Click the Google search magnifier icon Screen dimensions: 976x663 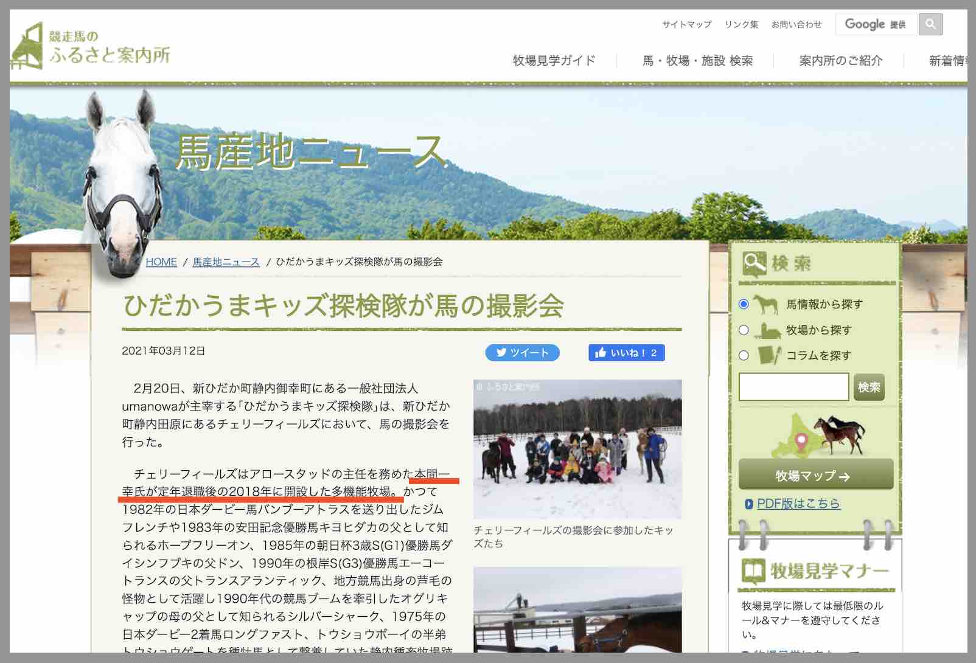point(930,24)
